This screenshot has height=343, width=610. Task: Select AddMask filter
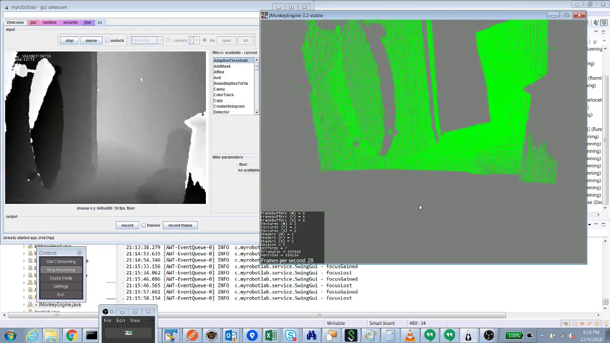tap(234, 66)
